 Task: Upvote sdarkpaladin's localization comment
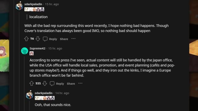pos(26,39)
